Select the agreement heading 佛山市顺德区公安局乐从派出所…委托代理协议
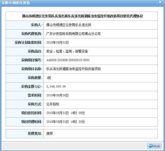The width and height of the screenshot is (165, 151). 82,16
